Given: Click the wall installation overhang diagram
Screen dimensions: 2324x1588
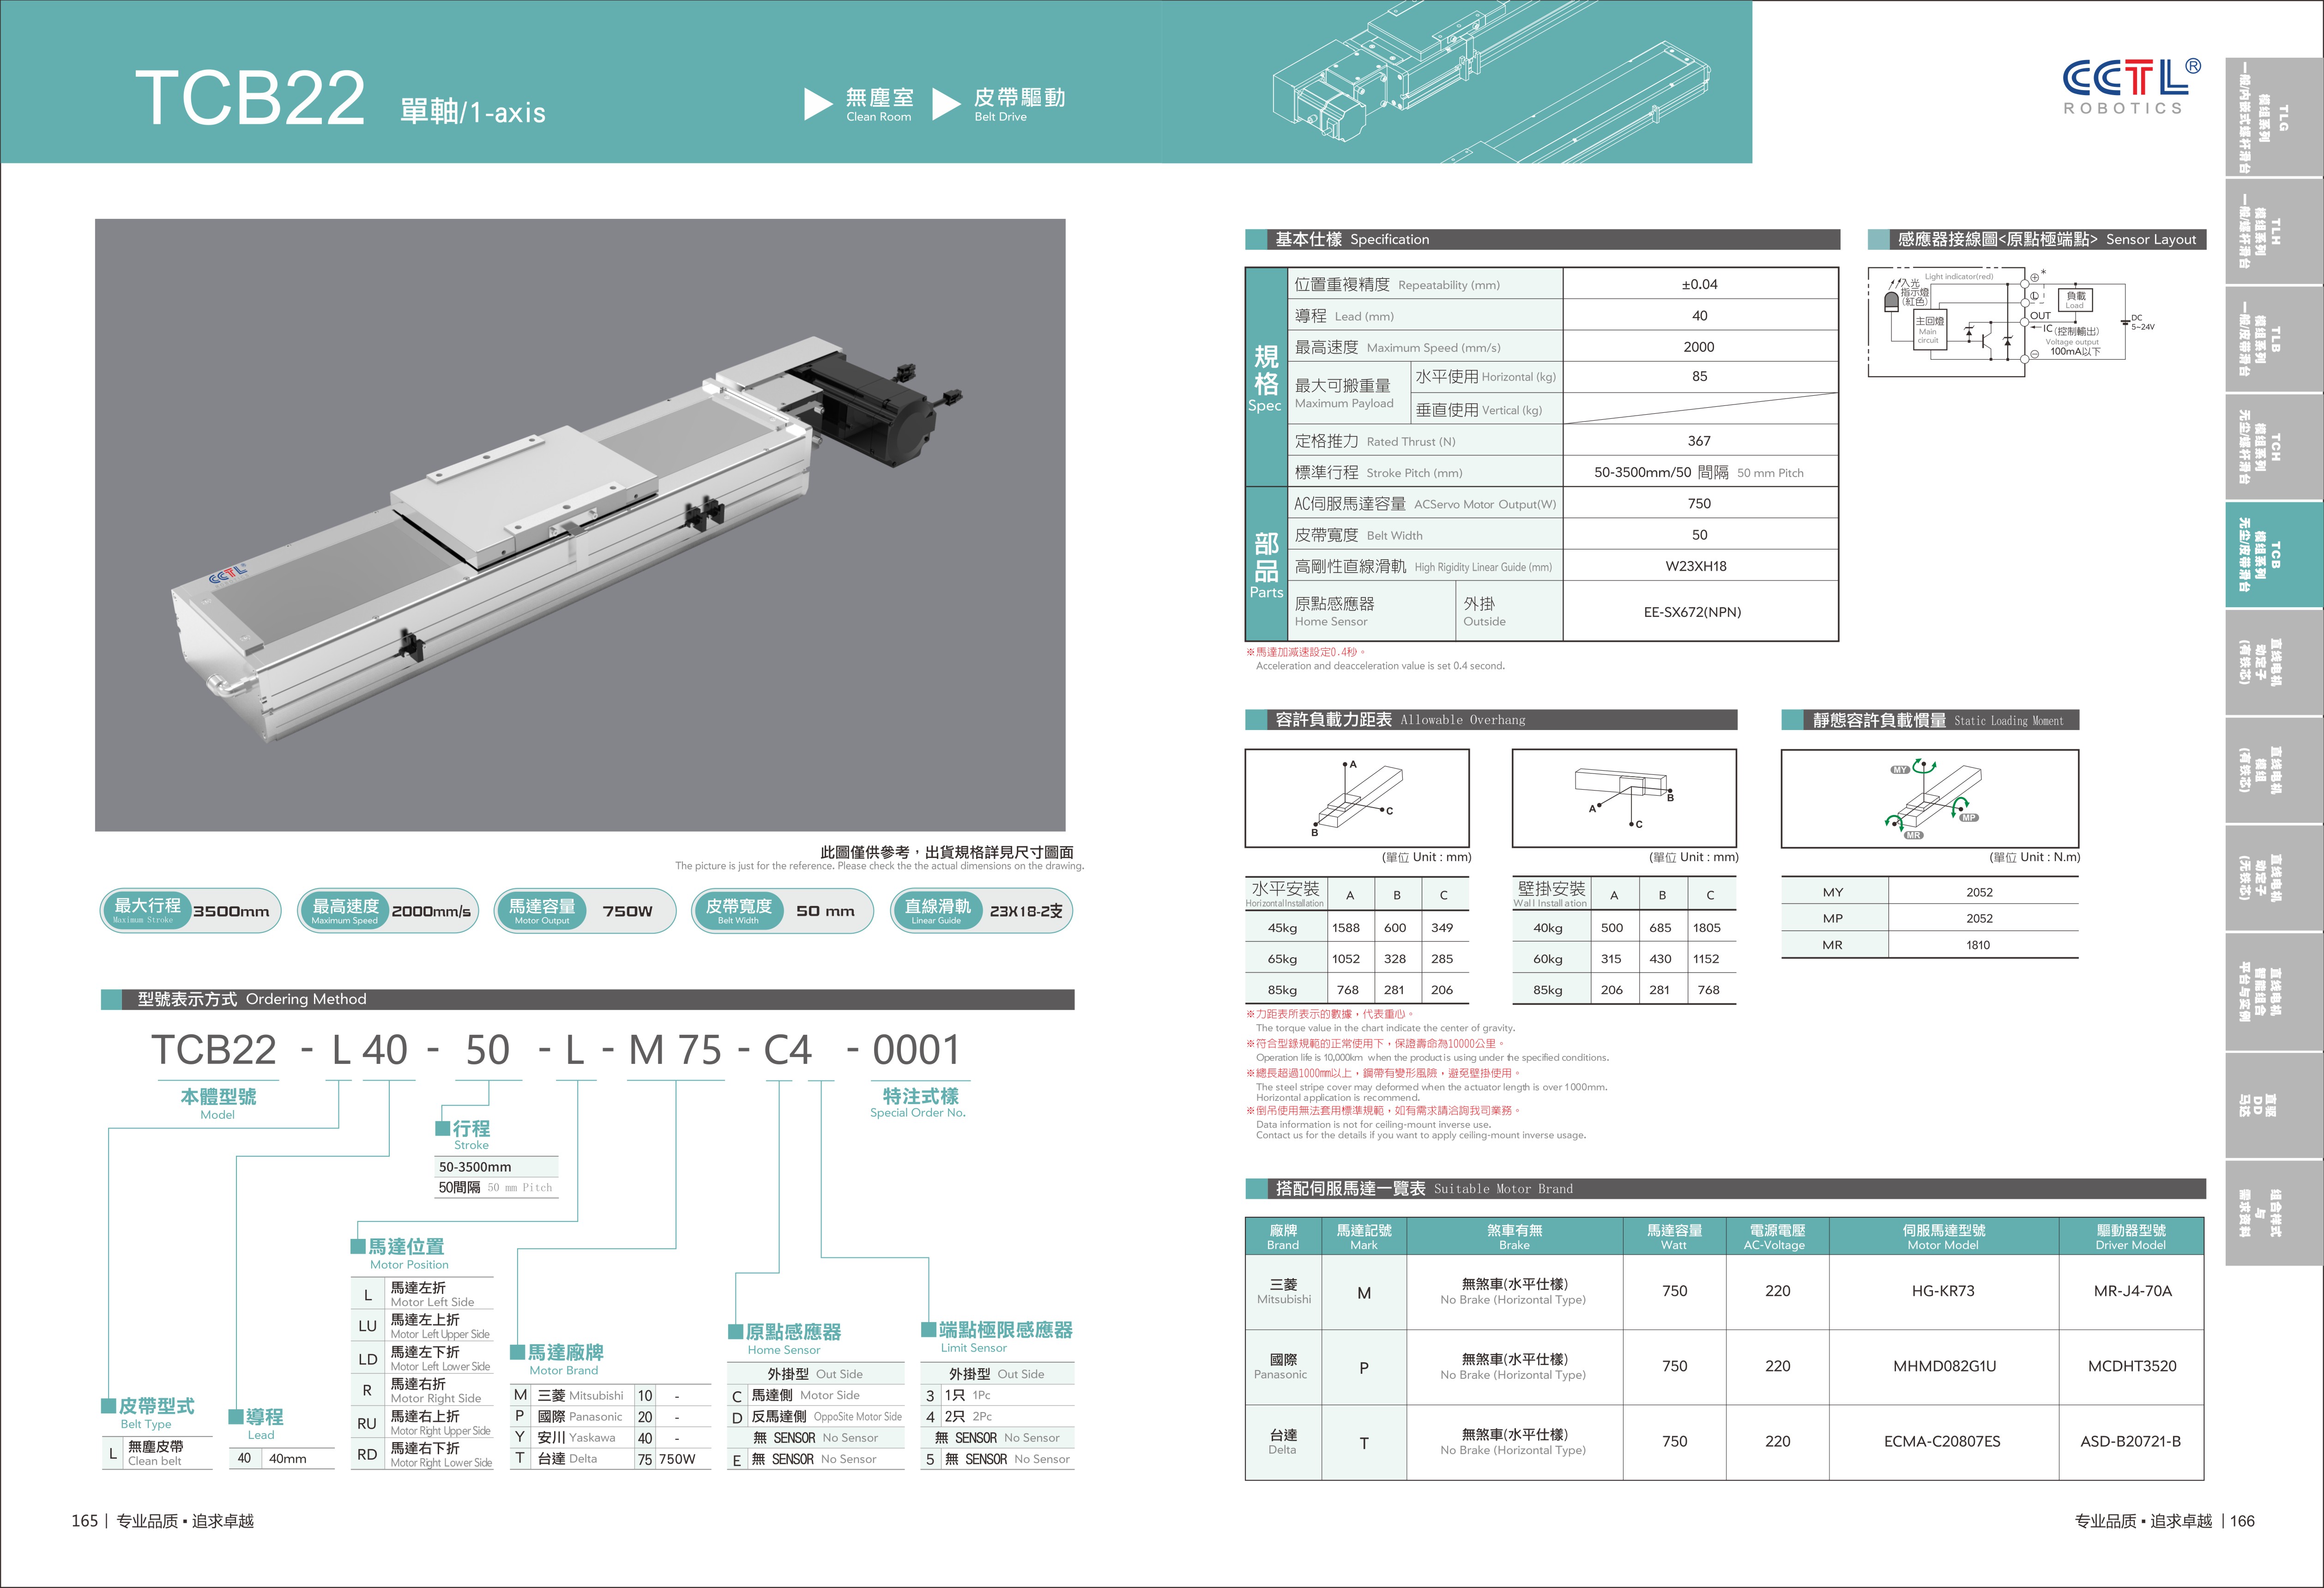Looking at the screenshot, I should [x=1624, y=798].
